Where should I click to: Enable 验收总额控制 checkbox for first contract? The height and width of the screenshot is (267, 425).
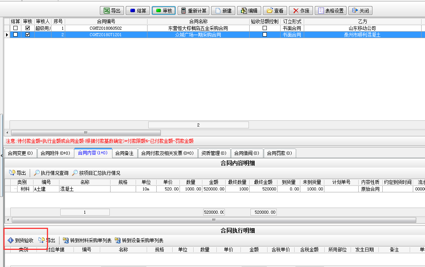tap(265, 28)
